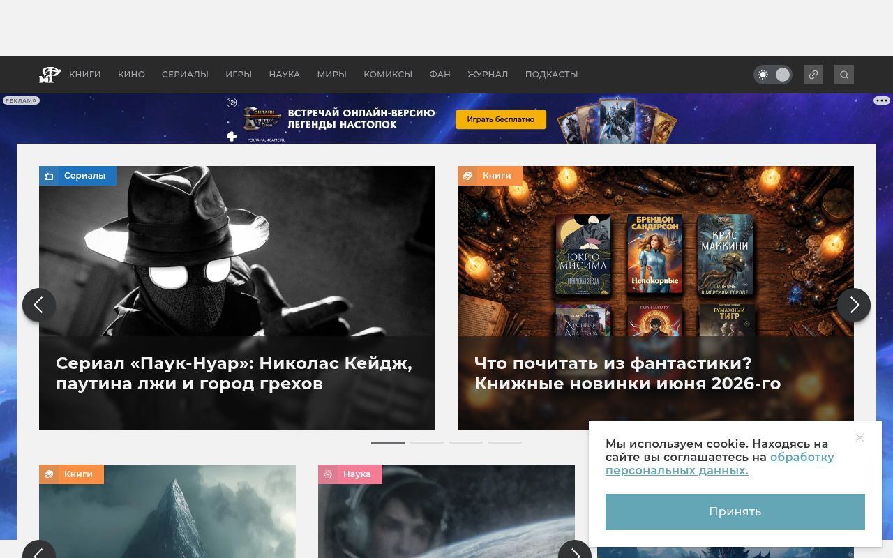Open the links icon in header
This screenshot has height=558, width=893.
tap(813, 75)
